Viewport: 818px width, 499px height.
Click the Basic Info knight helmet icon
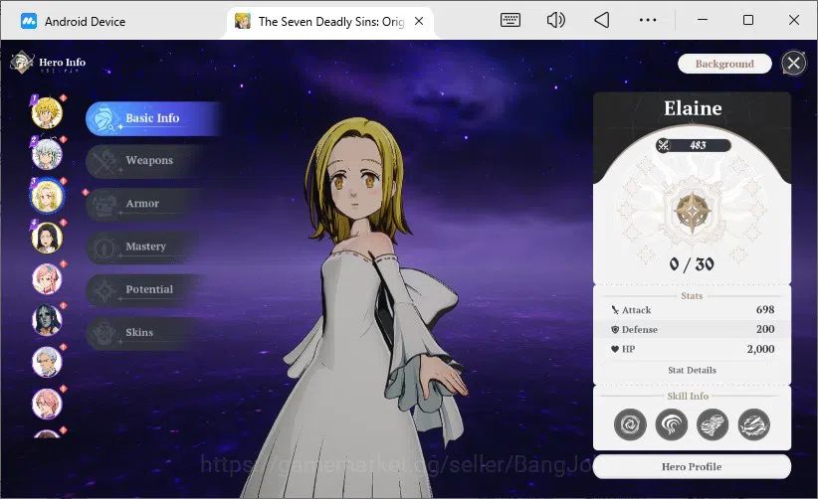[x=102, y=118]
